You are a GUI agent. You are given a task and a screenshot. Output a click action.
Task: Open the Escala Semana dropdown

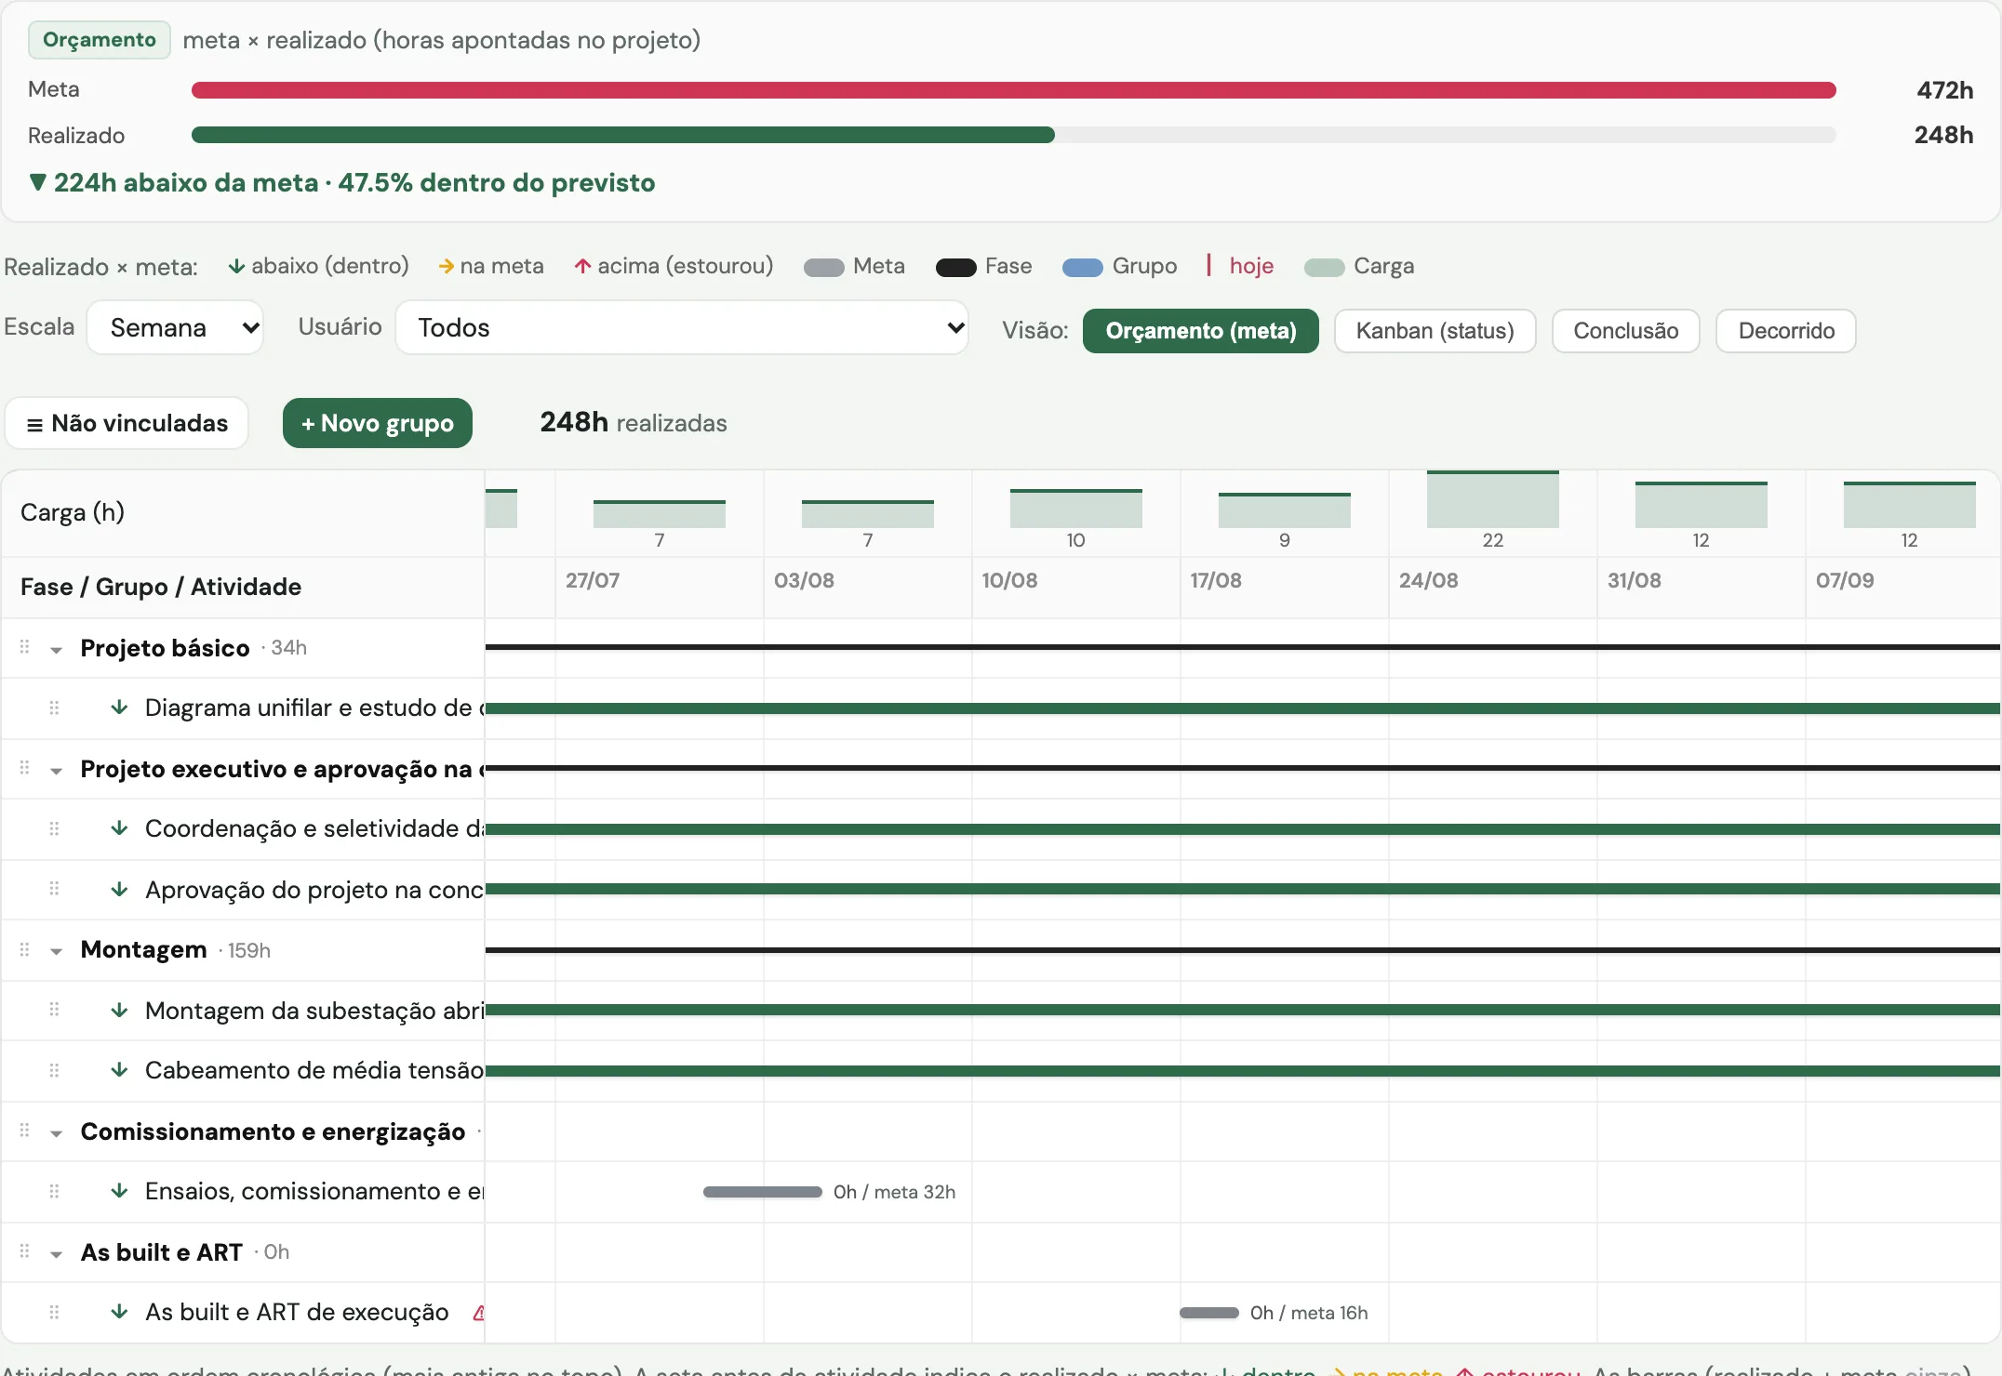[x=176, y=327]
